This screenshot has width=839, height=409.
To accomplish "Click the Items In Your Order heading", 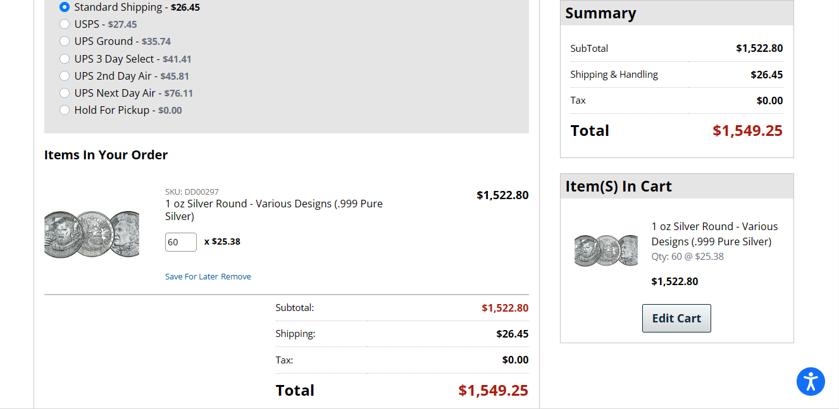I will (x=106, y=155).
